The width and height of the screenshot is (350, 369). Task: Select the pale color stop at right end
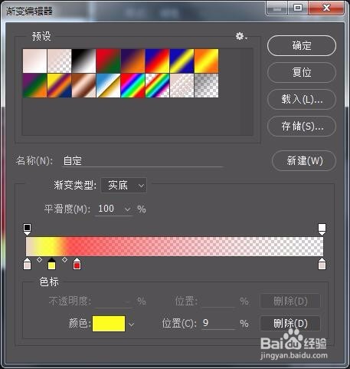coord(322,264)
